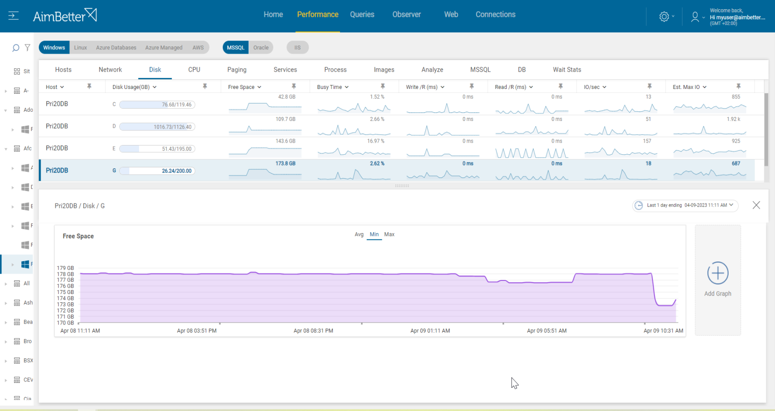Screen dimensions: 775x411
Task: Toggle the Linux platform filter
Action: pos(80,47)
